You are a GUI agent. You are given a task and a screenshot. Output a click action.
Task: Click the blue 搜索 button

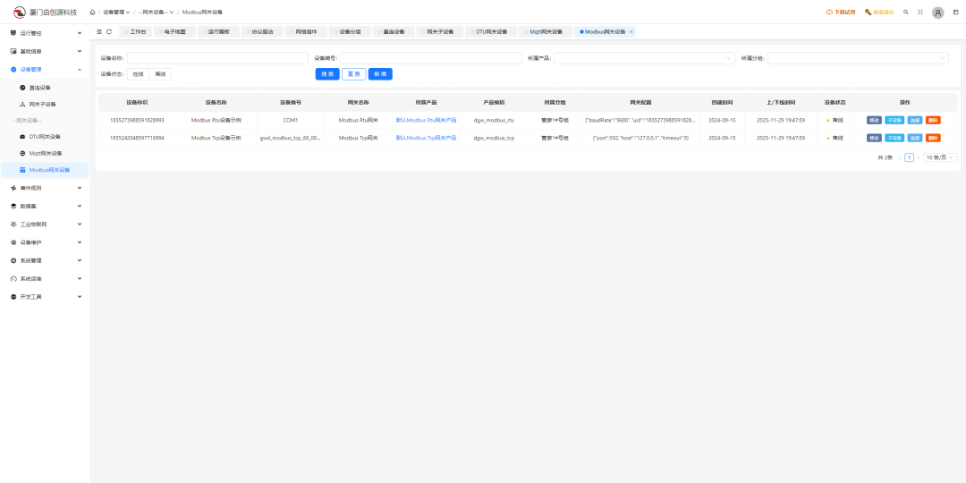(327, 74)
